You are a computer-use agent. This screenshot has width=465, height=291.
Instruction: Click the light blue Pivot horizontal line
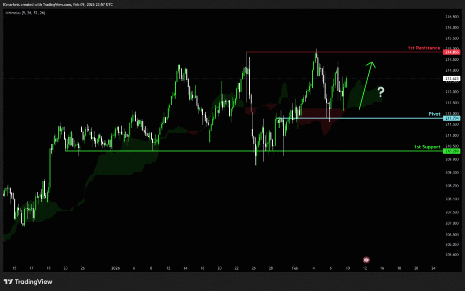tap(363, 118)
